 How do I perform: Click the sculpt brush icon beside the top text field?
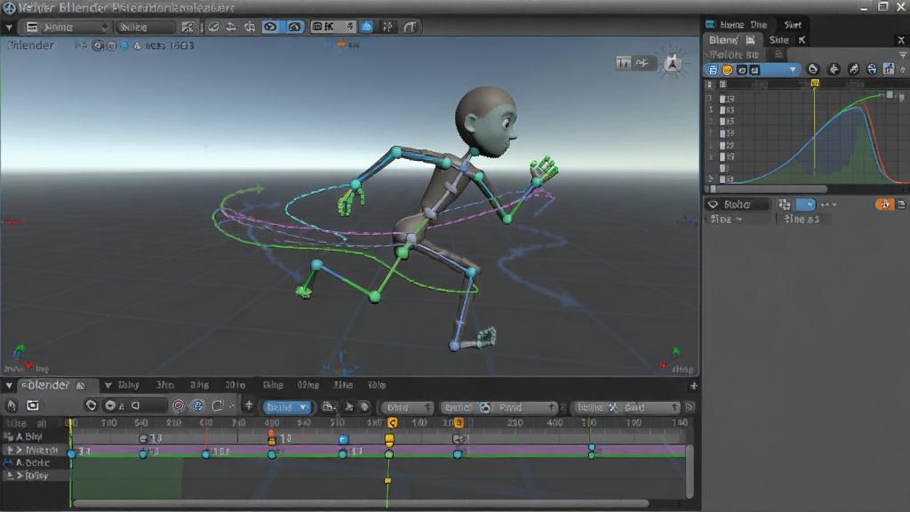coord(188,28)
